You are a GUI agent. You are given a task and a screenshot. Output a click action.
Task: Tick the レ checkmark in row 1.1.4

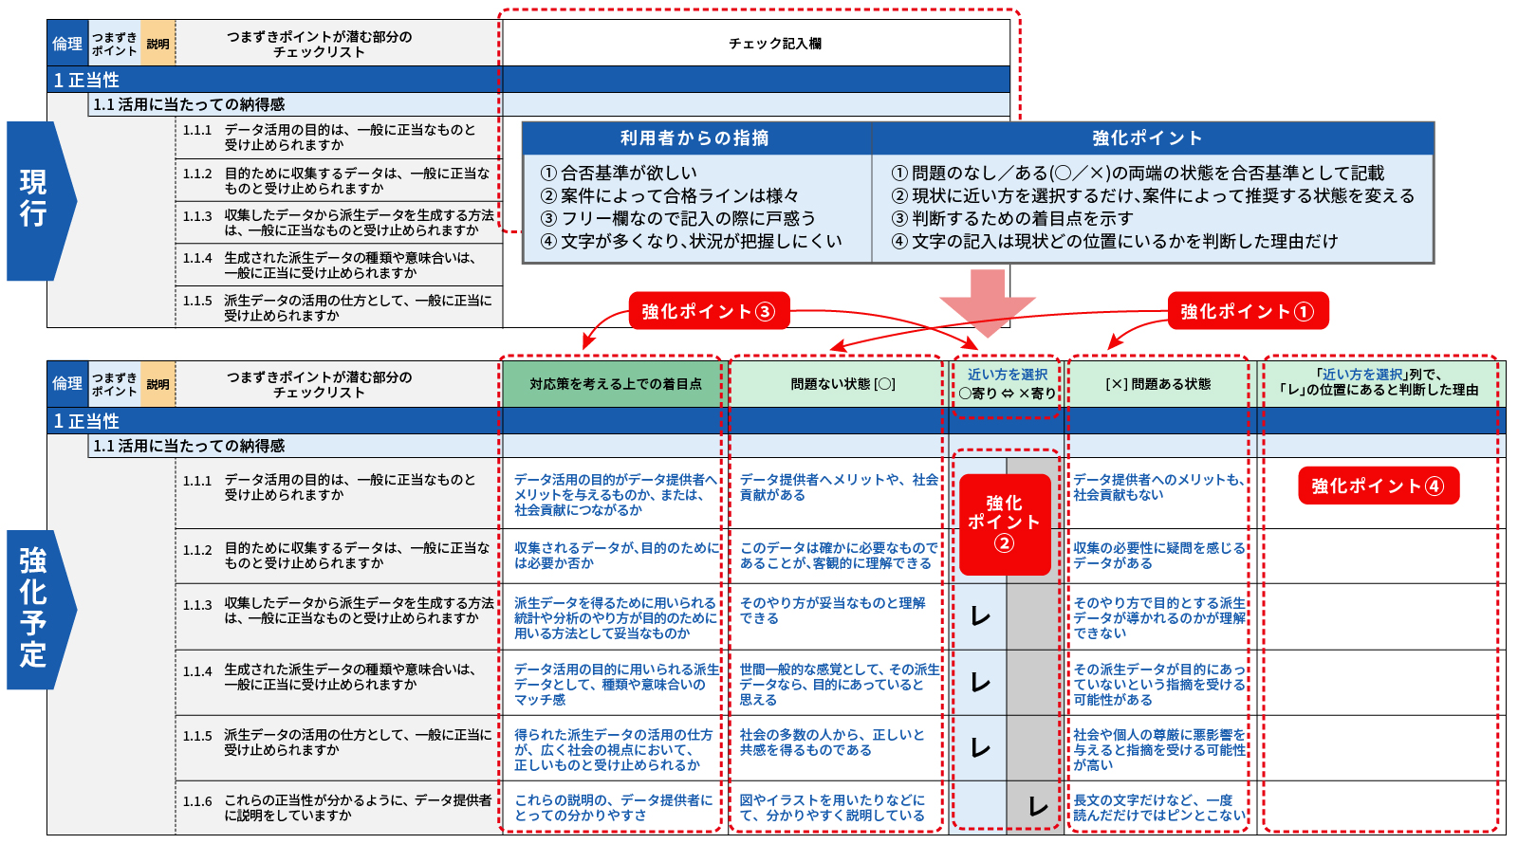(x=981, y=682)
